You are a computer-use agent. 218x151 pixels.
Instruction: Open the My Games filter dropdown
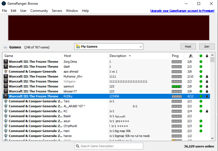(108, 46)
